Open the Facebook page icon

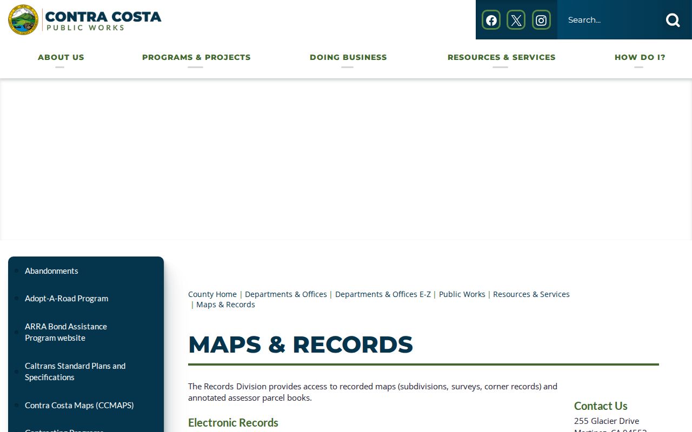pyautogui.click(x=491, y=20)
